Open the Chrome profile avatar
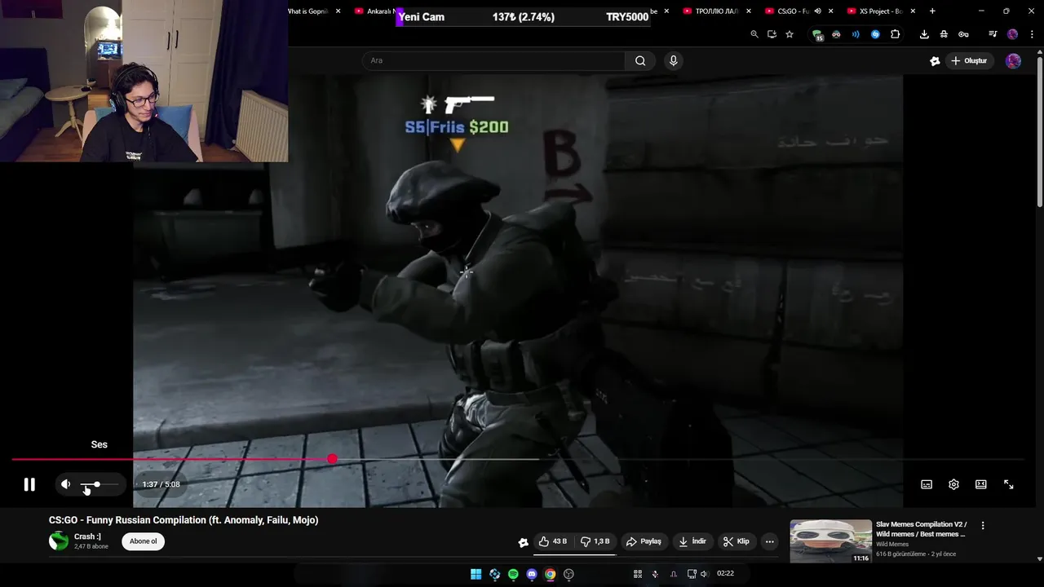 coord(1012,34)
